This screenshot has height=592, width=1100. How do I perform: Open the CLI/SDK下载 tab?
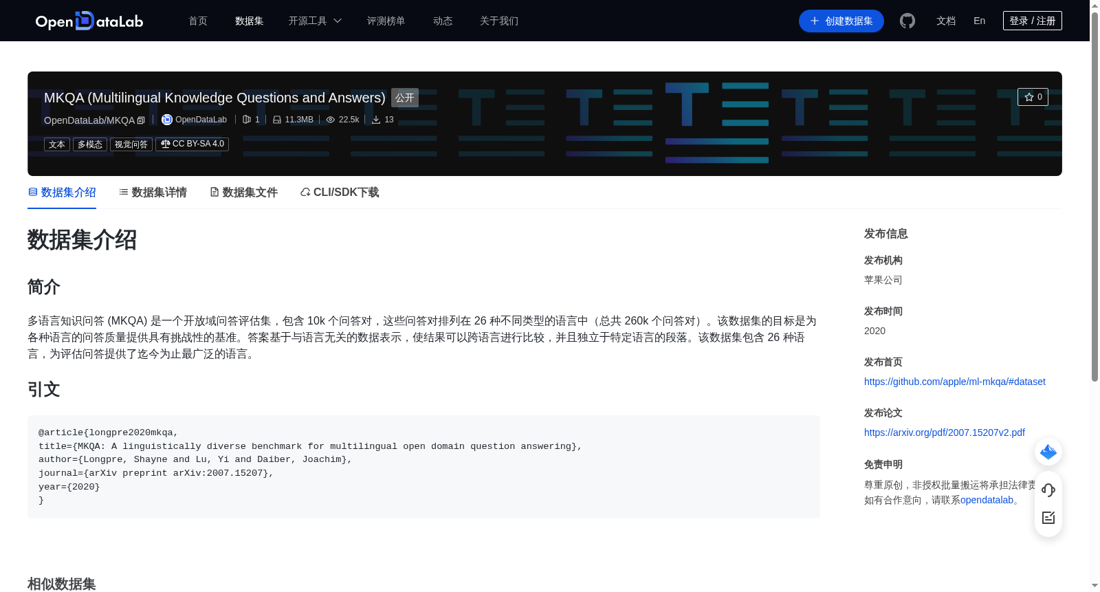point(340,193)
